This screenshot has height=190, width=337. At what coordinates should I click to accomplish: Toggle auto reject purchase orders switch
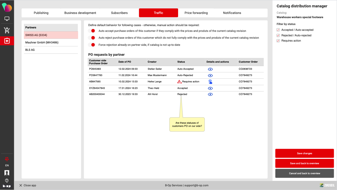click(x=92, y=38)
